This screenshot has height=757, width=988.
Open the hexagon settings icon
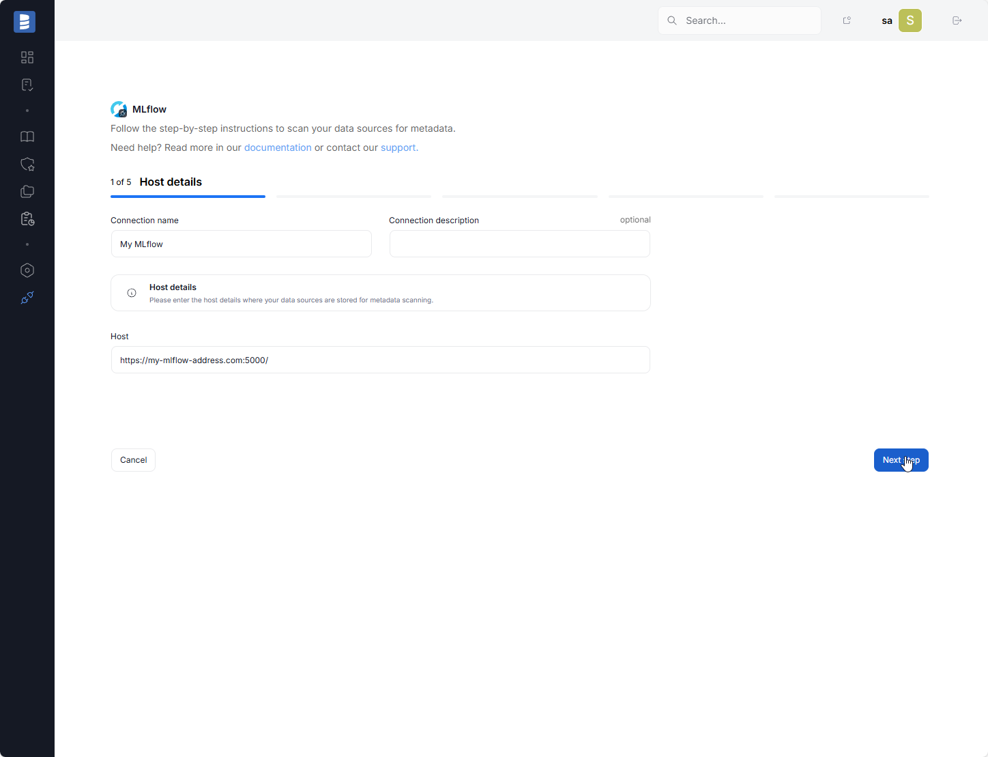[x=27, y=270]
